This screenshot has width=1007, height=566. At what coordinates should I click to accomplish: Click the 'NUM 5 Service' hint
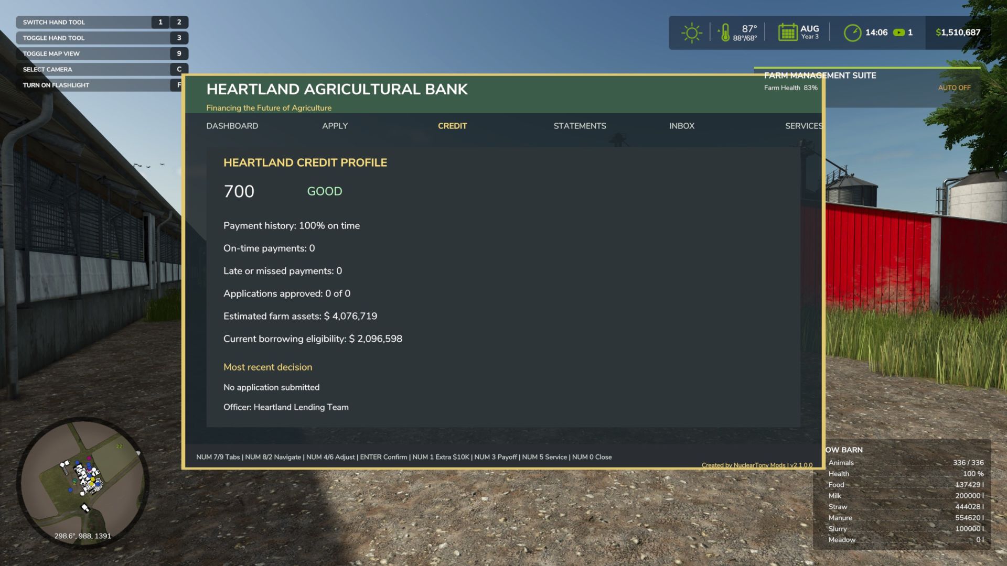[x=544, y=457]
